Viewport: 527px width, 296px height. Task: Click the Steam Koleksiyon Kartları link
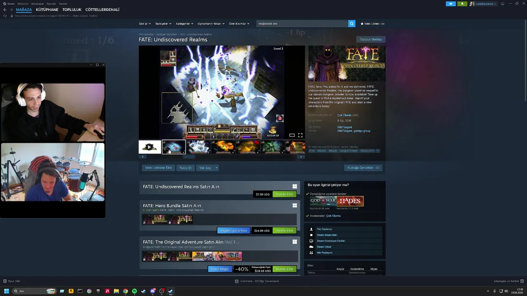(x=331, y=241)
